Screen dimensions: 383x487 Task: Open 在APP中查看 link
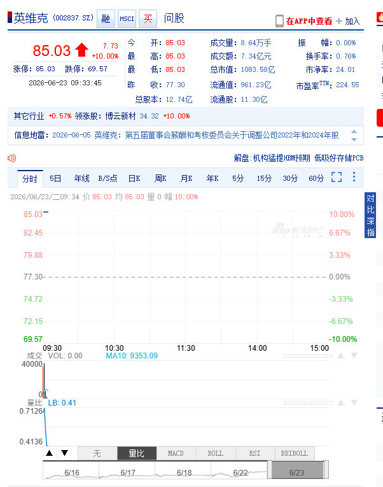[x=309, y=21]
